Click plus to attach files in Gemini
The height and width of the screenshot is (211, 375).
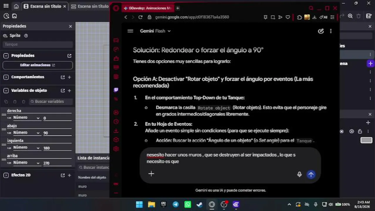tap(151, 174)
